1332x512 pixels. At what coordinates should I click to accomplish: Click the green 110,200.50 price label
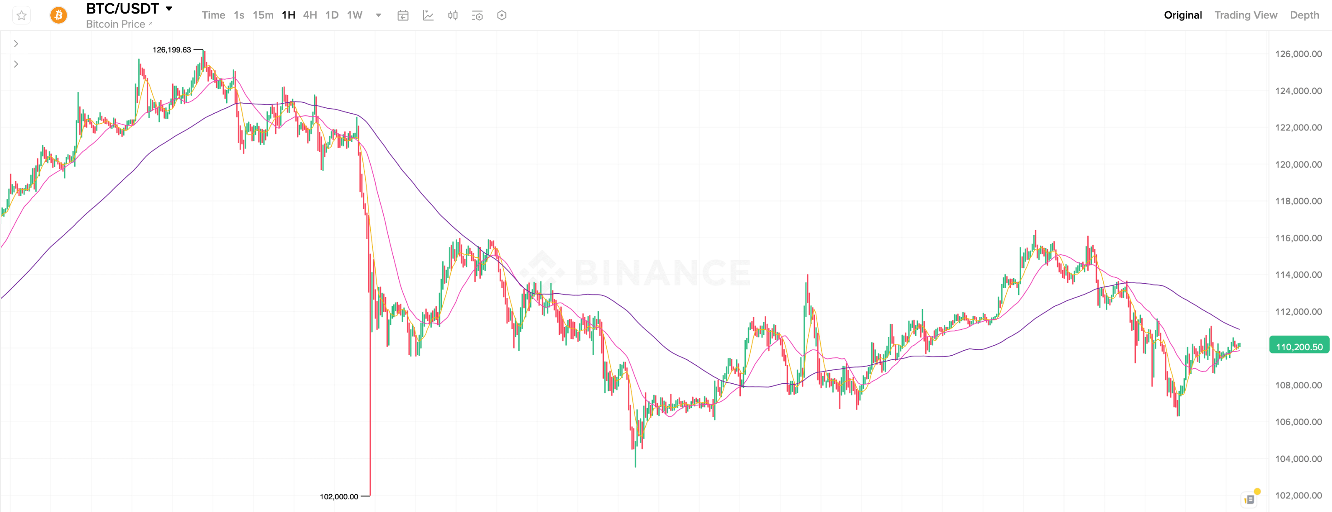tap(1299, 347)
